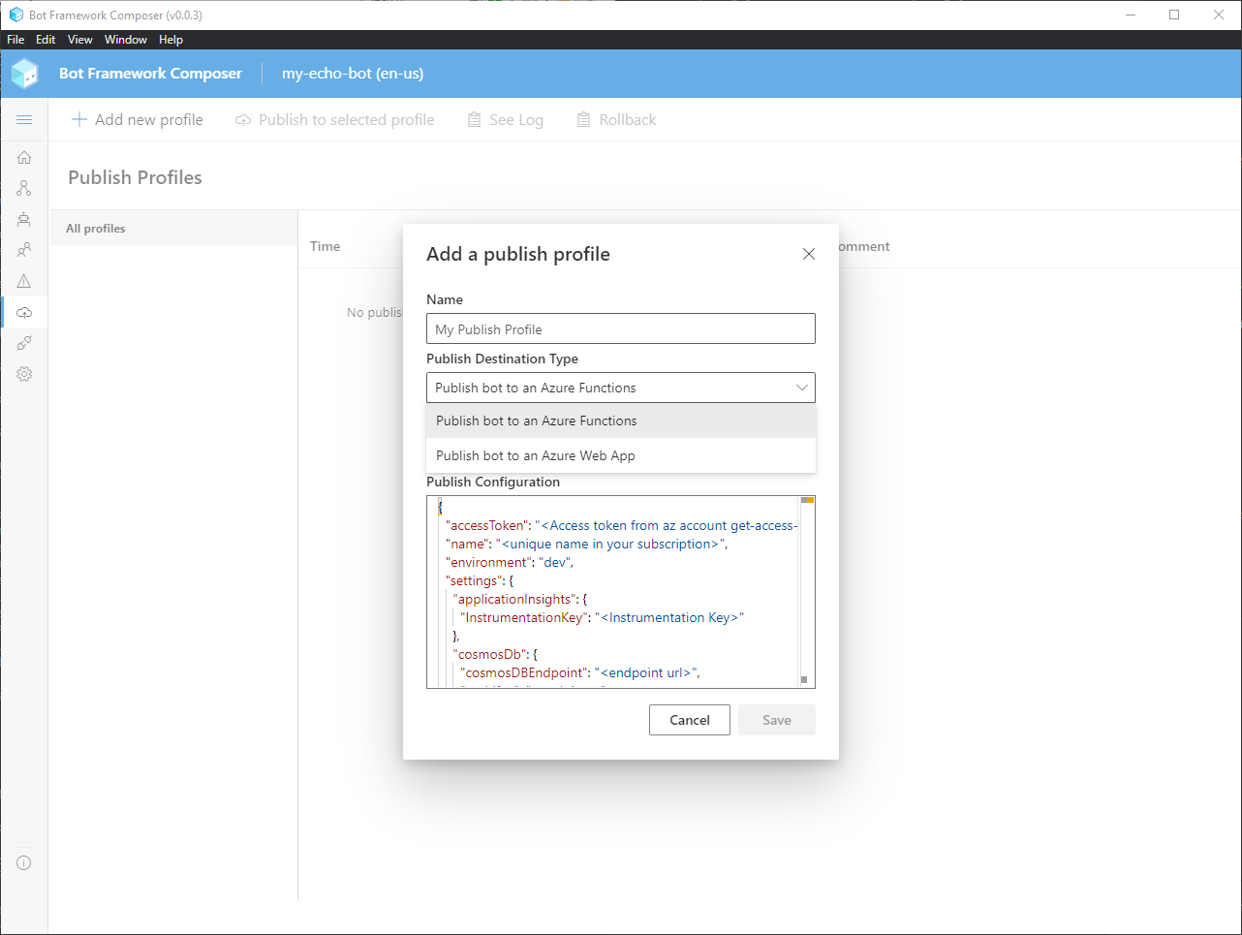Screen dimensions: 1242x935
Task: Open the Window menu
Action: click(x=126, y=40)
